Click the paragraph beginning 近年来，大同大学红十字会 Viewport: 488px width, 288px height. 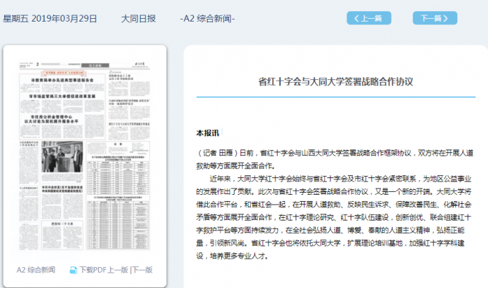point(334,217)
